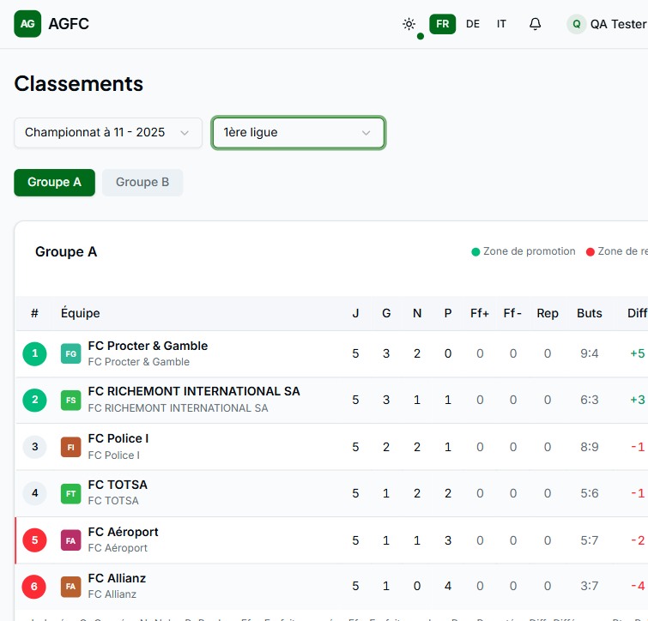Click goals value 5:6
The height and width of the screenshot is (621, 648).
point(590,493)
